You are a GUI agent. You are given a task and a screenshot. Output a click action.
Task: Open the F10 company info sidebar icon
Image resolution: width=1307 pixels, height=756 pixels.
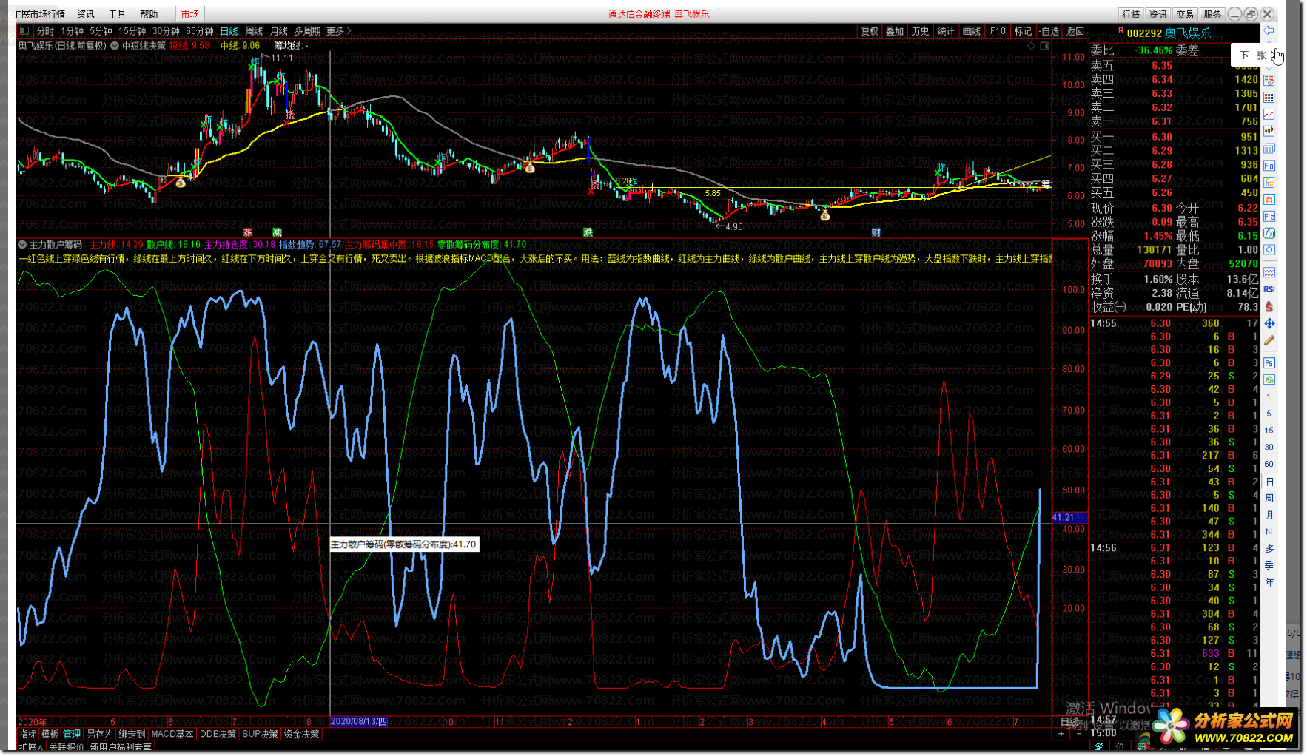coord(1269,165)
